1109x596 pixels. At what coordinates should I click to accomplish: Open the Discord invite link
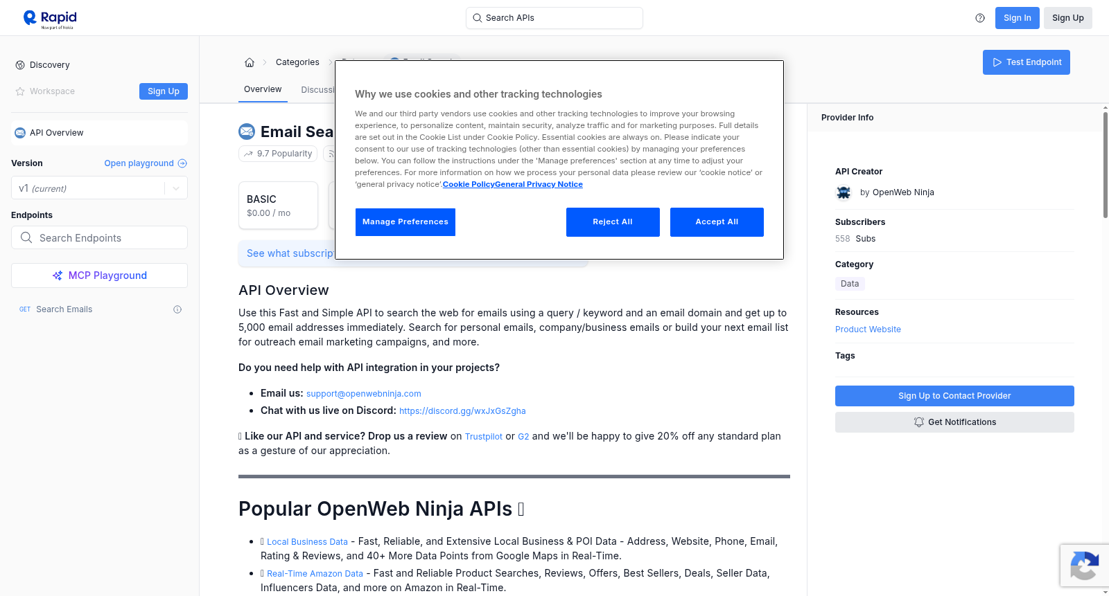coord(462,411)
